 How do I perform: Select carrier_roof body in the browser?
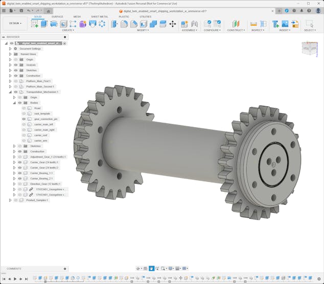(x=41, y=135)
